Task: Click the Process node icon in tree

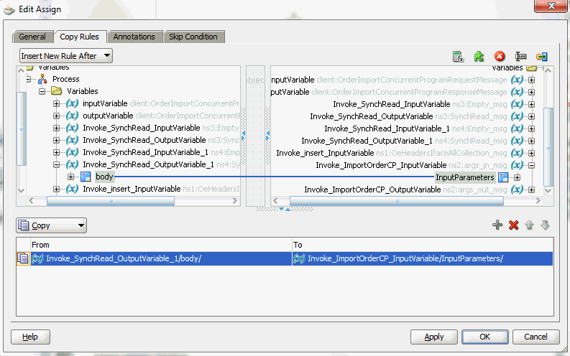Action: (44, 79)
